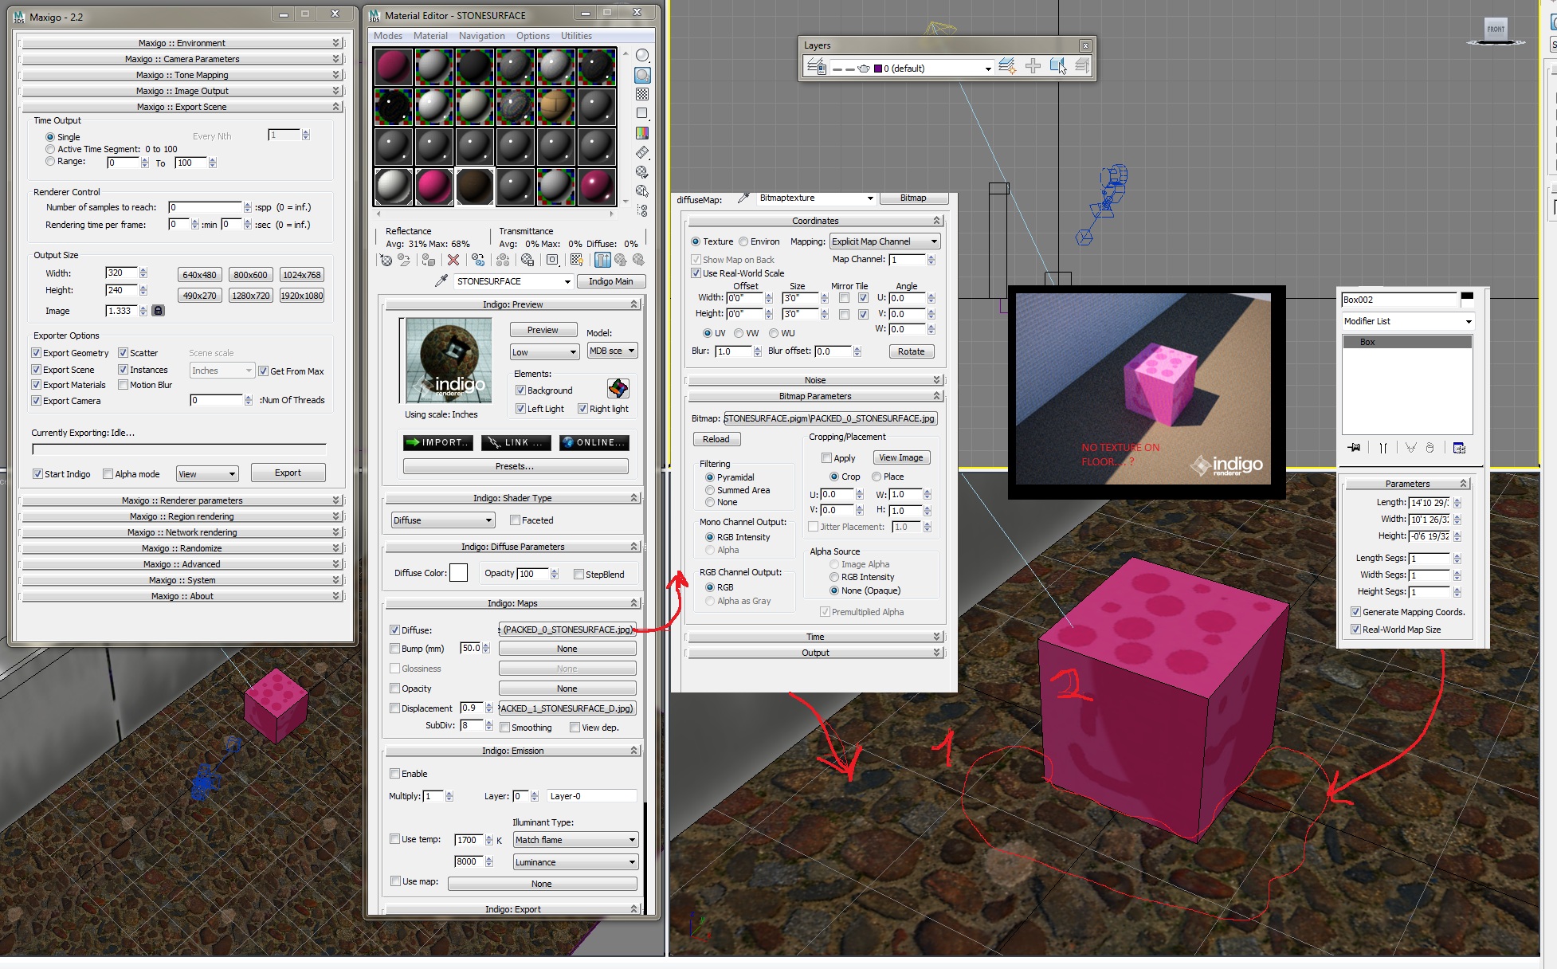The height and width of the screenshot is (969, 1557).
Task: Click Material ID Channel icon
Action: click(552, 260)
